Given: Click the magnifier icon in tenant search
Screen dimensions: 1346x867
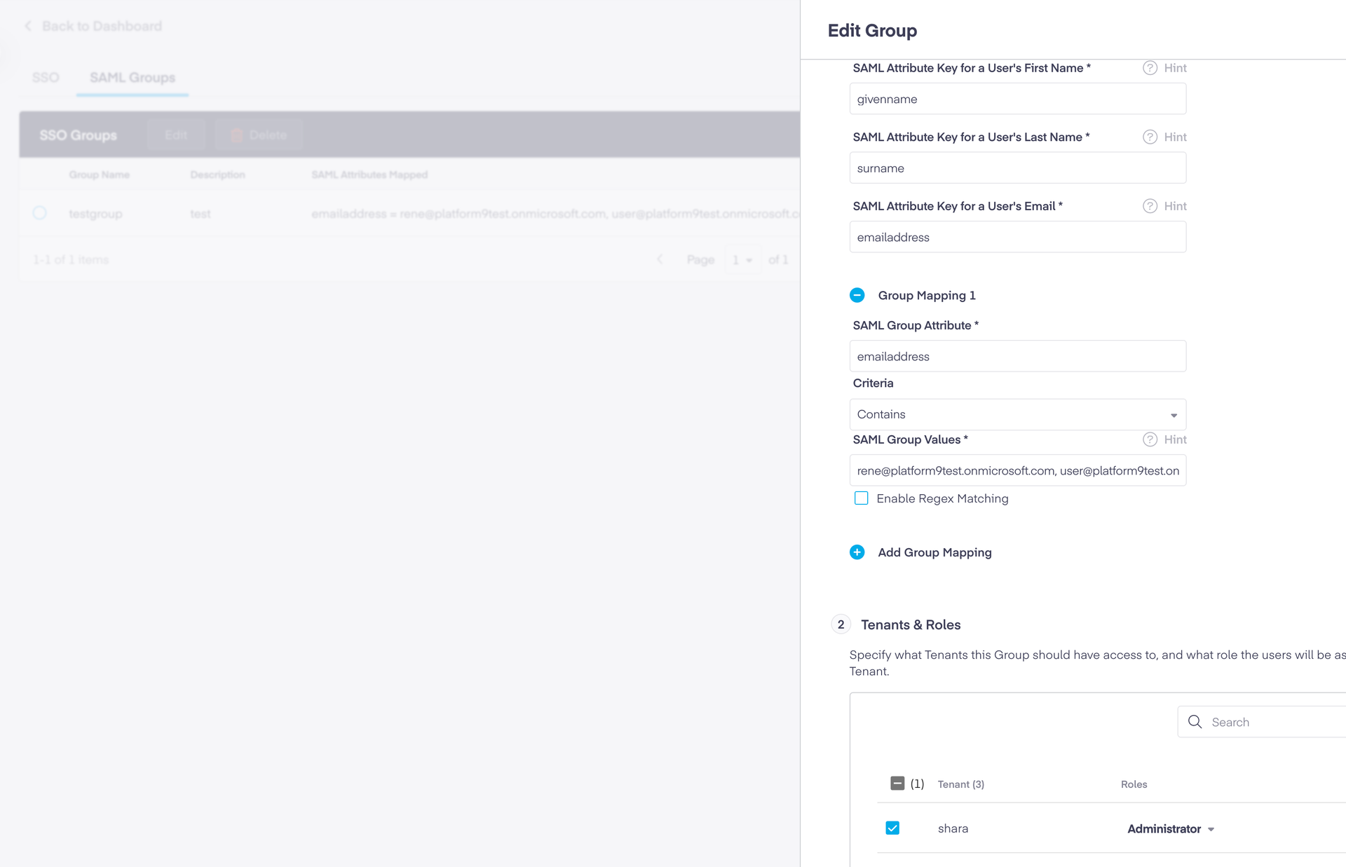Looking at the screenshot, I should 1195,722.
